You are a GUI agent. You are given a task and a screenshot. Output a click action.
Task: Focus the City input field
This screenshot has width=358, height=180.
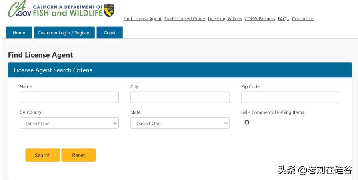click(x=180, y=97)
